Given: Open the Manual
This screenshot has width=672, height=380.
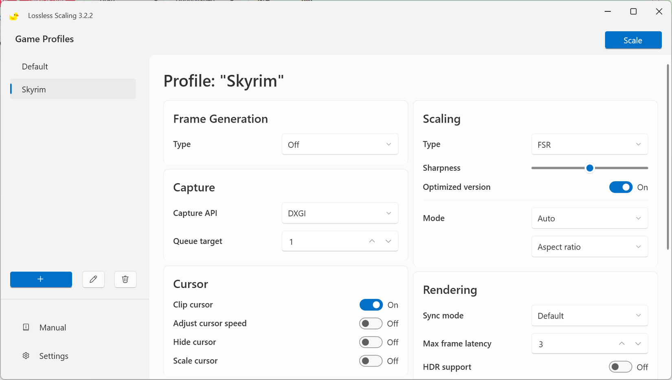Looking at the screenshot, I should point(53,327).
